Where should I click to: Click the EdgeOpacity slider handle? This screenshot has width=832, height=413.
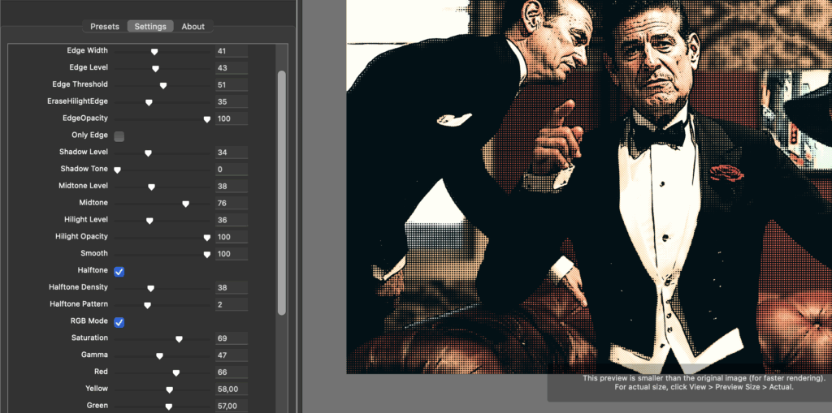(206, 119)
